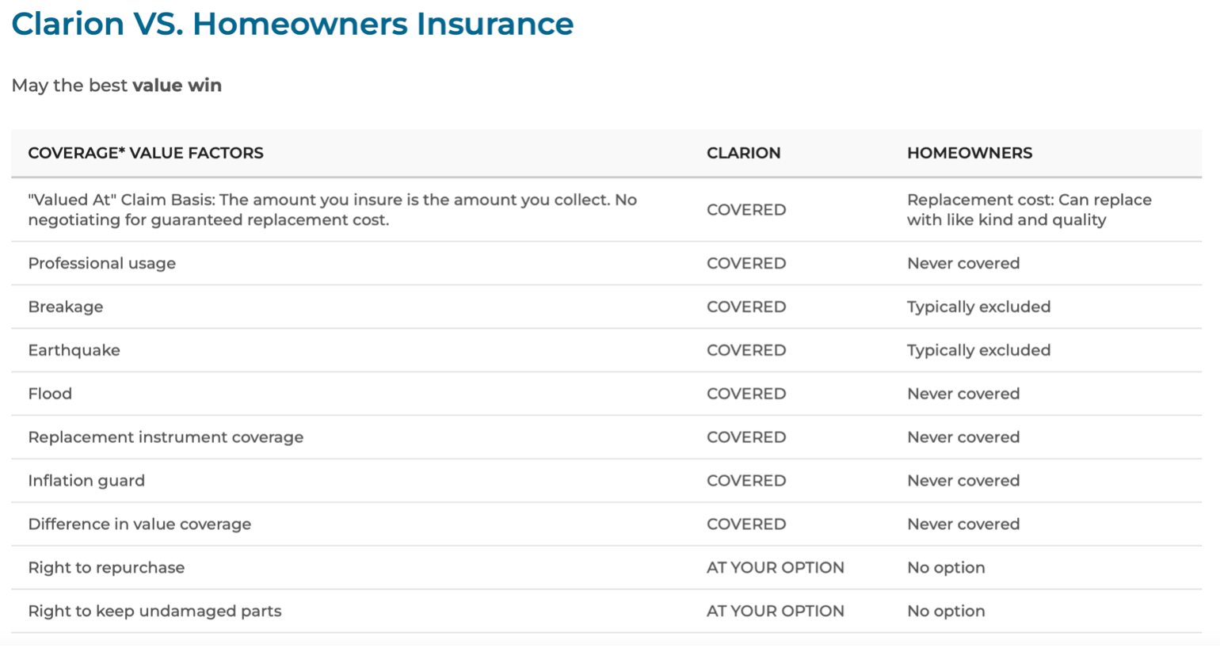This screenshot has height=648, width=1220.
Task: Click the 'Clarion VS. Homeowners Insurance' heading
Action: click(292, 24)
